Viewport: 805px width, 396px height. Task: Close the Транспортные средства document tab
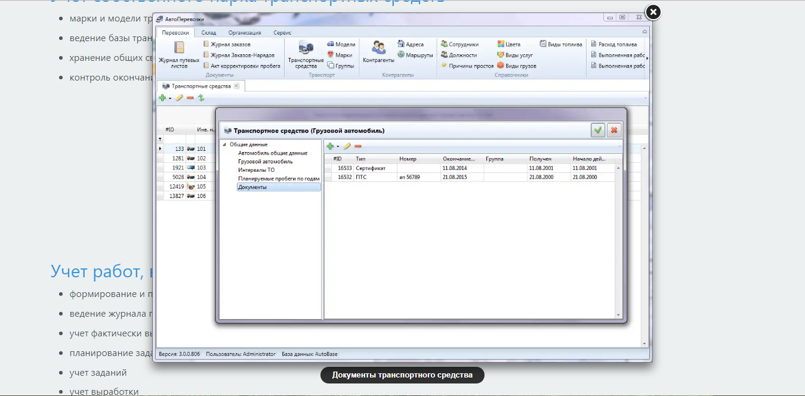[236, 86]
